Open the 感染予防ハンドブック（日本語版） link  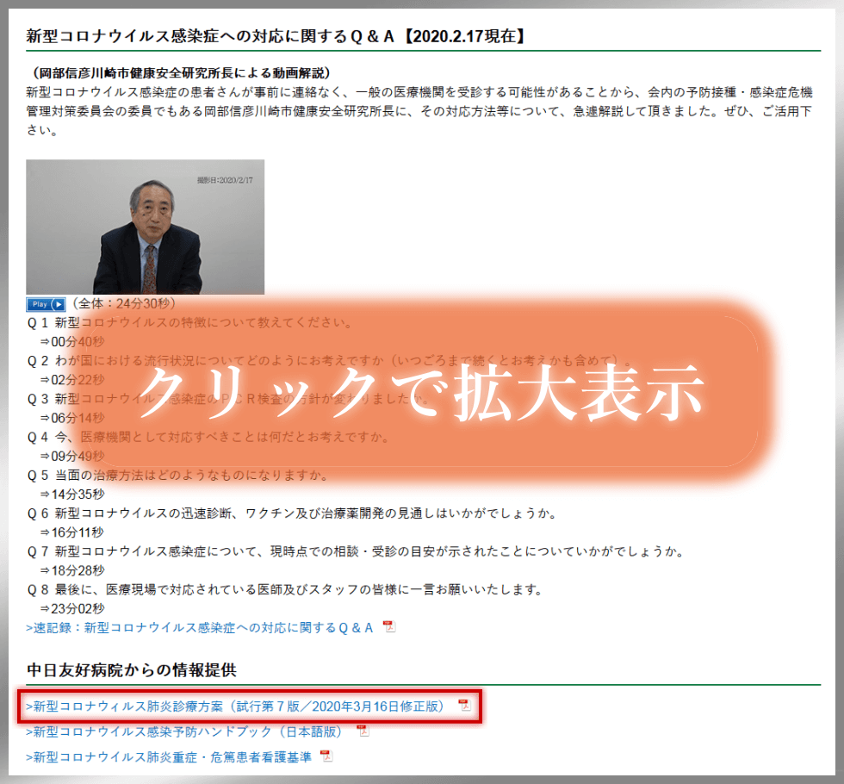[x=184, y=731]
